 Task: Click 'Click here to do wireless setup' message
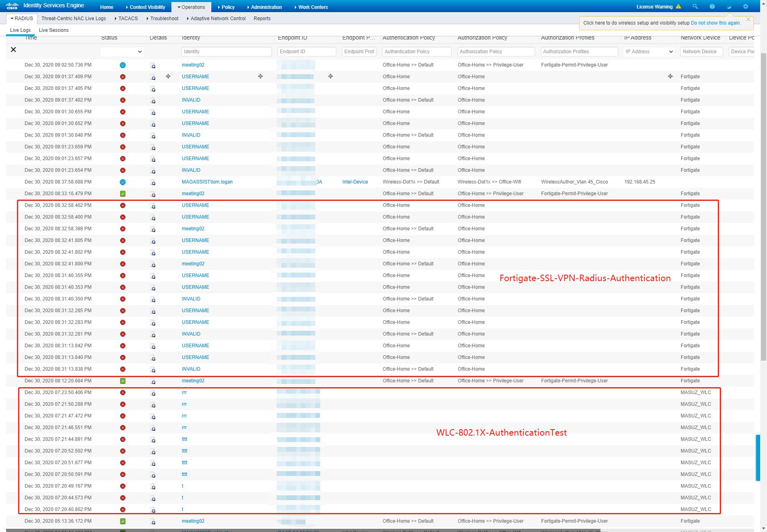(636, 23)
